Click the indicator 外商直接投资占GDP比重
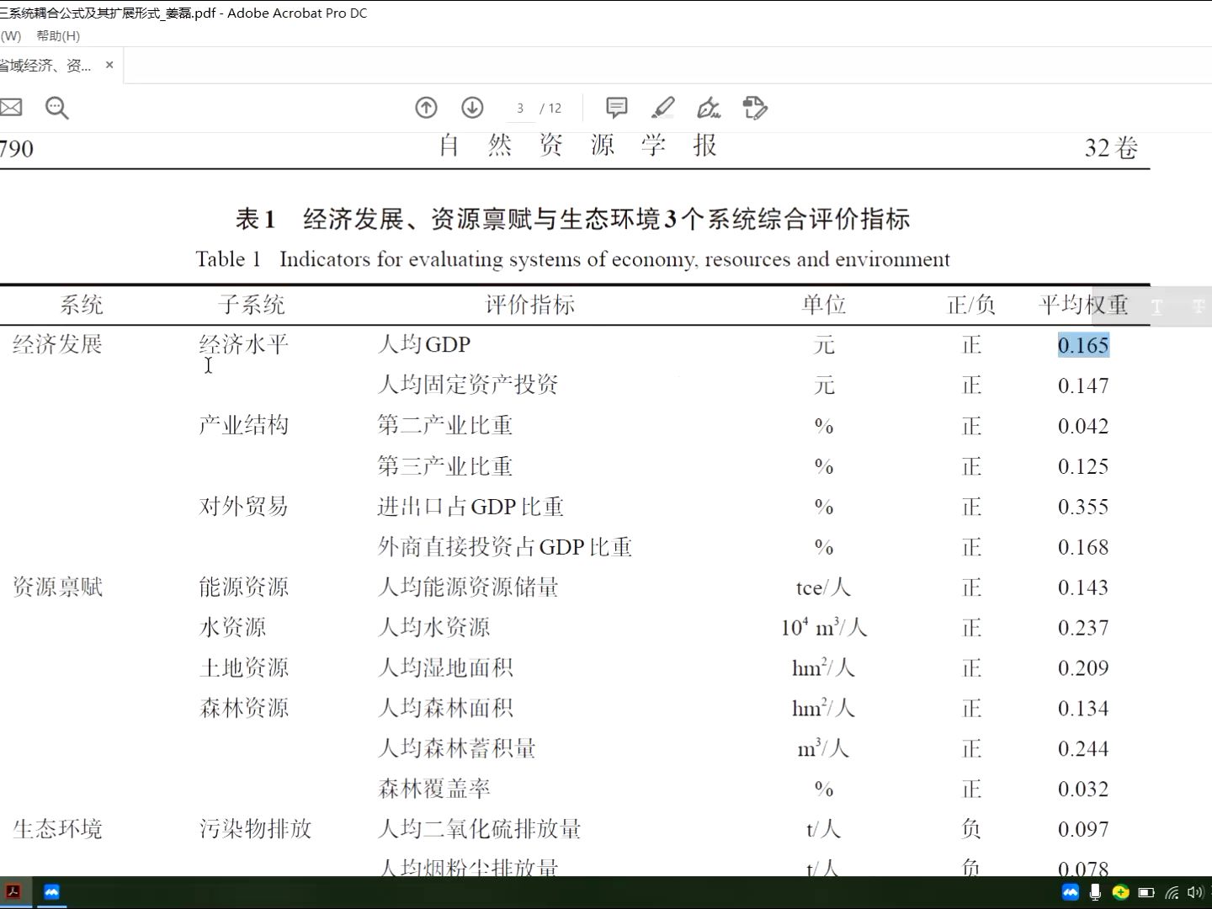The width and height of the screenshot is (1212, 909). [505, 547]
